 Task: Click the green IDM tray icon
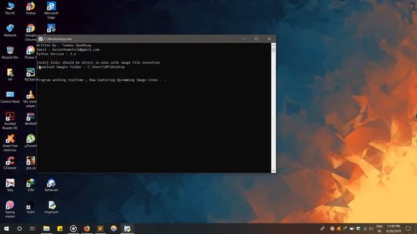tap(345, 228)
